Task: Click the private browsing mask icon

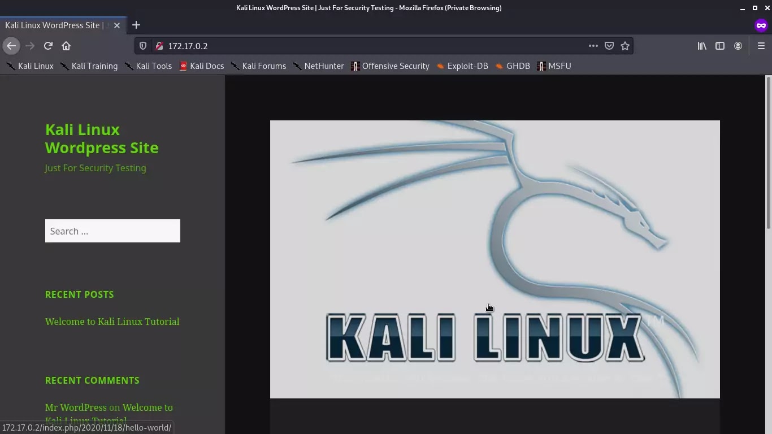Action: [x=761, y=25]
